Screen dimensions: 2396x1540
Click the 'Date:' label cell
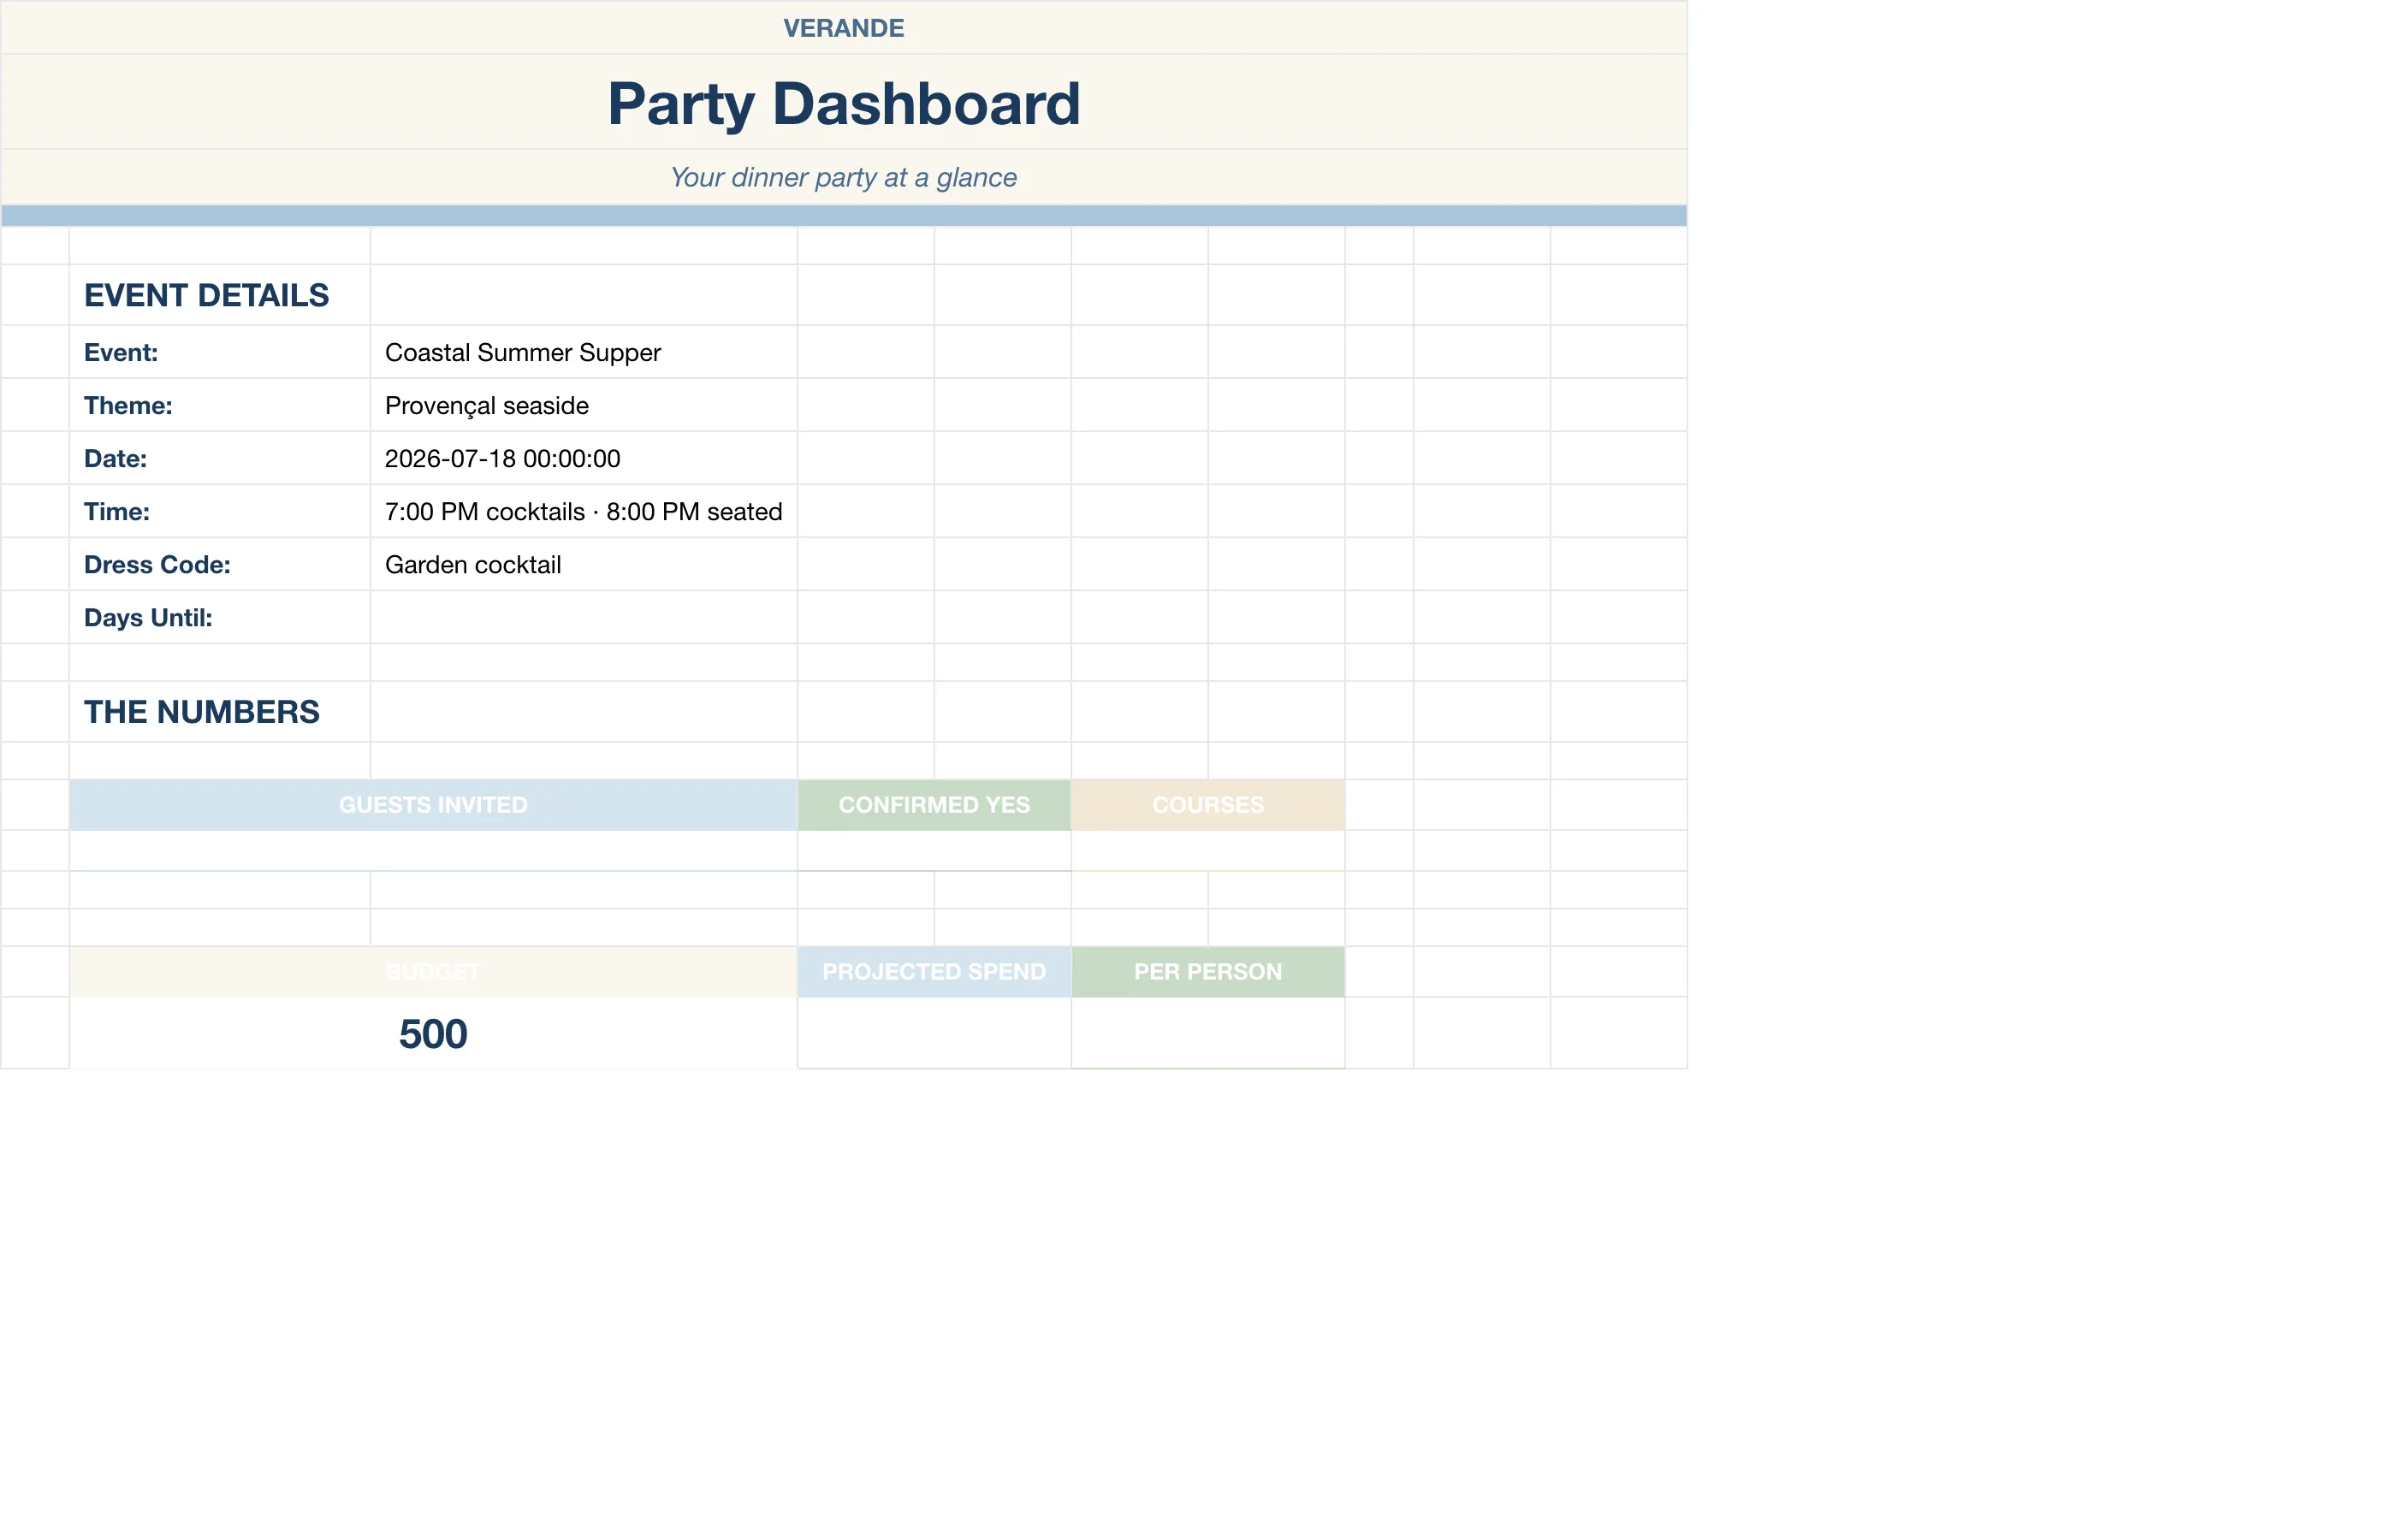(219, 458)
